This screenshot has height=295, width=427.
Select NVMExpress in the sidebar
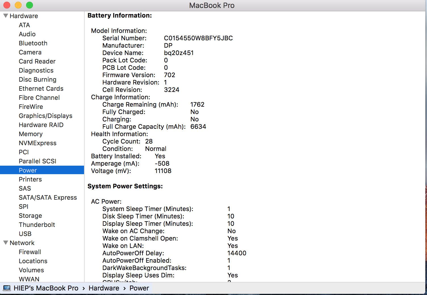pos(37,143)
